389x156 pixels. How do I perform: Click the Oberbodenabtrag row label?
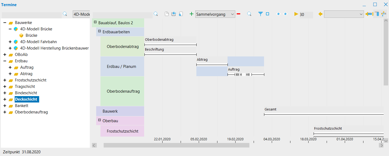click(123, 47)
